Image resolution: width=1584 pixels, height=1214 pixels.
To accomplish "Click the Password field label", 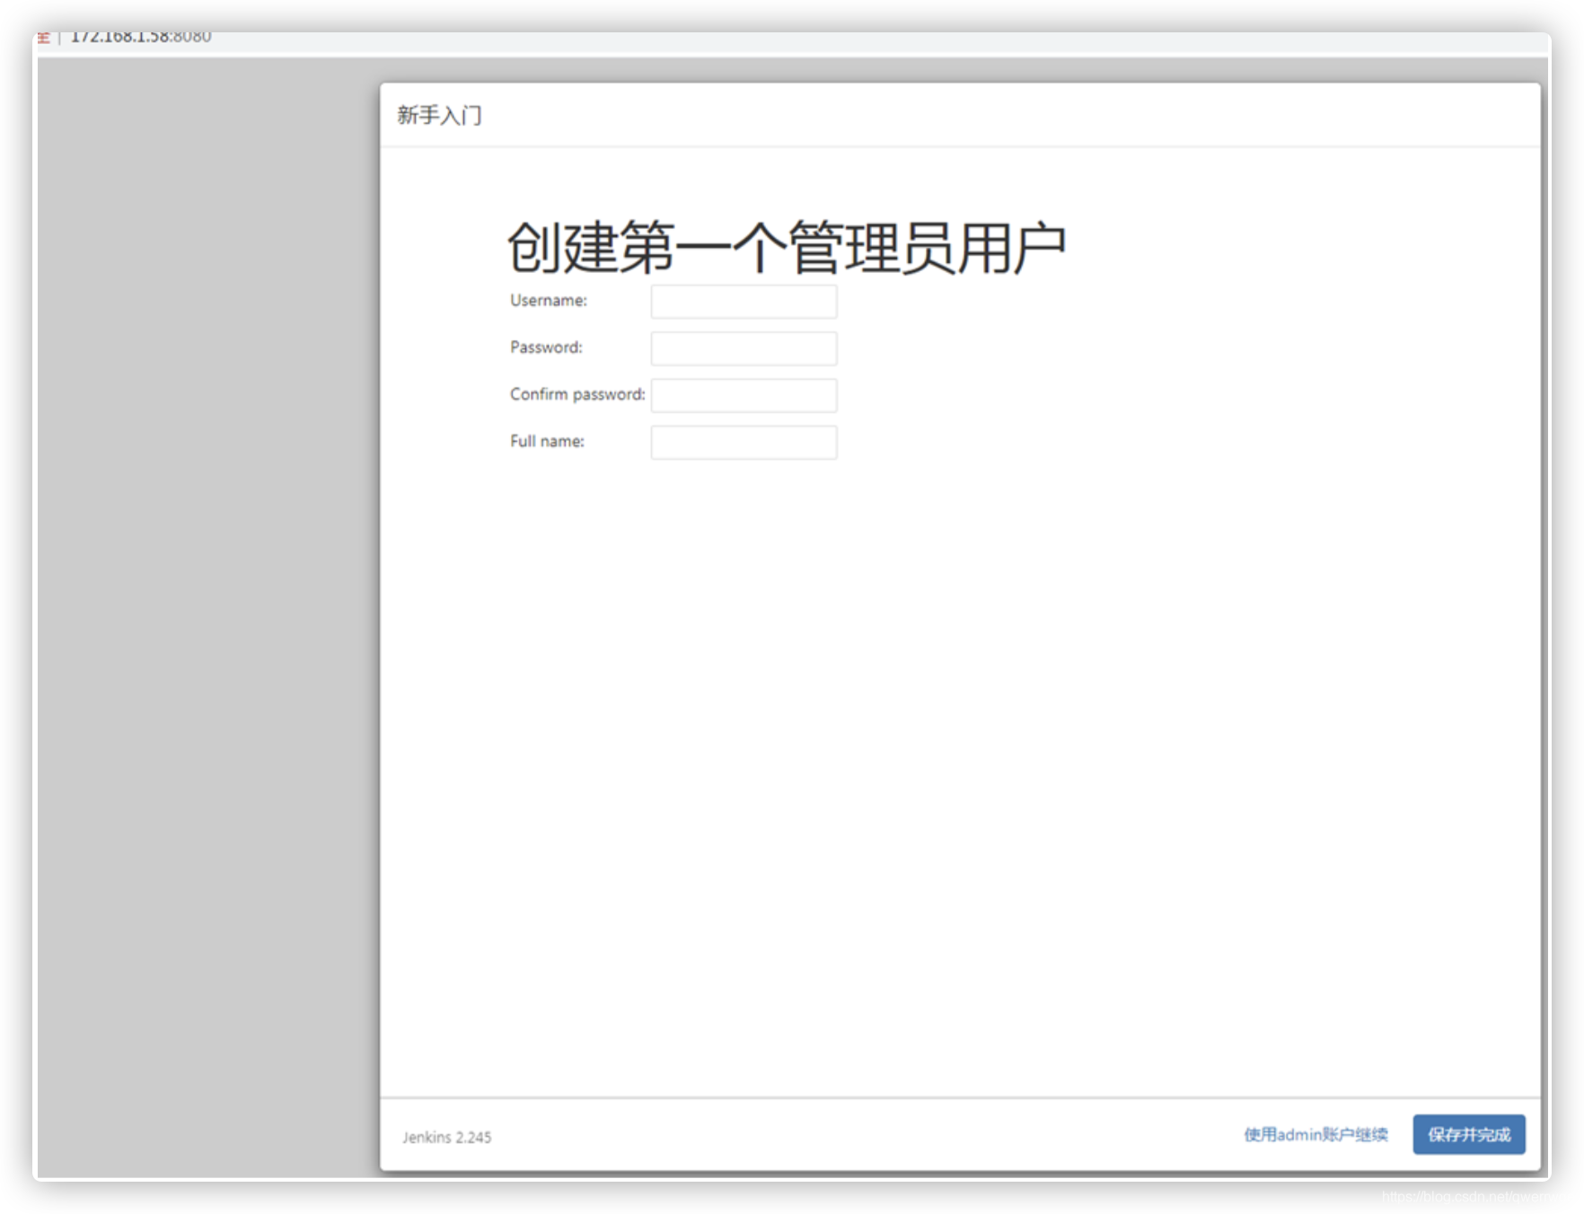I will 545,347.
